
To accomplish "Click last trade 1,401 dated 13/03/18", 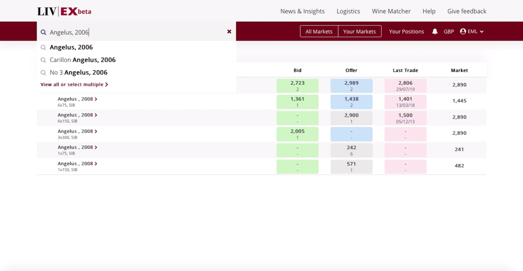I will coord(405,102).
